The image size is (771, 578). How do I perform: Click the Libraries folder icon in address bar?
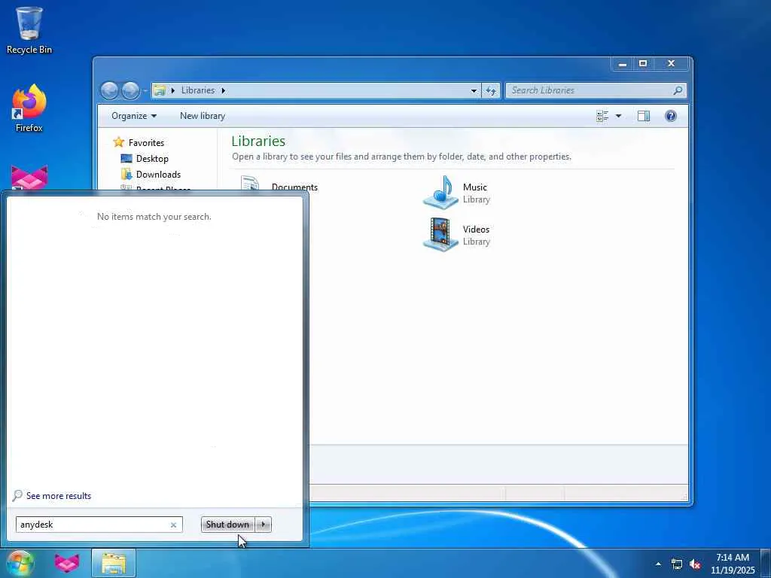click(160, 90)
